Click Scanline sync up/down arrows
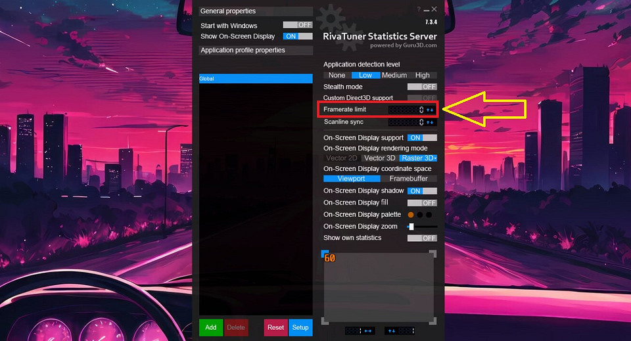Image resolution: width=631 pixels, height=341 pixels. point(431,123)
